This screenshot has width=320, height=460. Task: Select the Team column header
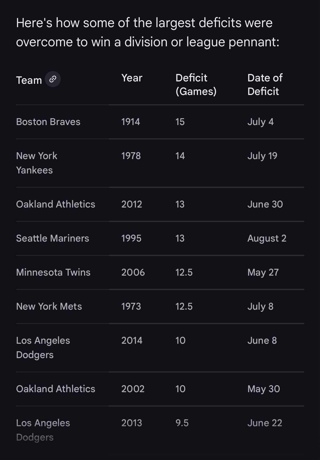tap(29, 80)
